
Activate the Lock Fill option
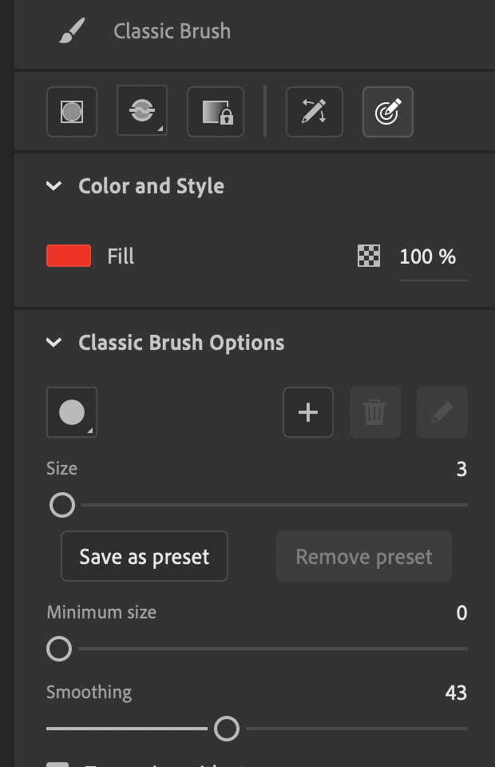(x=215, y=112)
